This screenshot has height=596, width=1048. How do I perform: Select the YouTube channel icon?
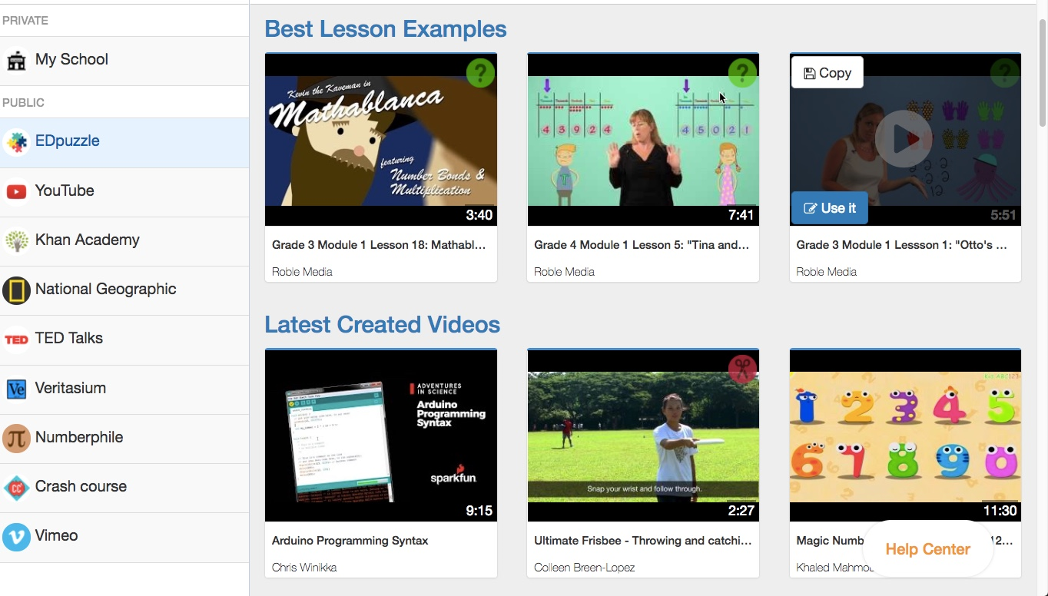[17, 191]
